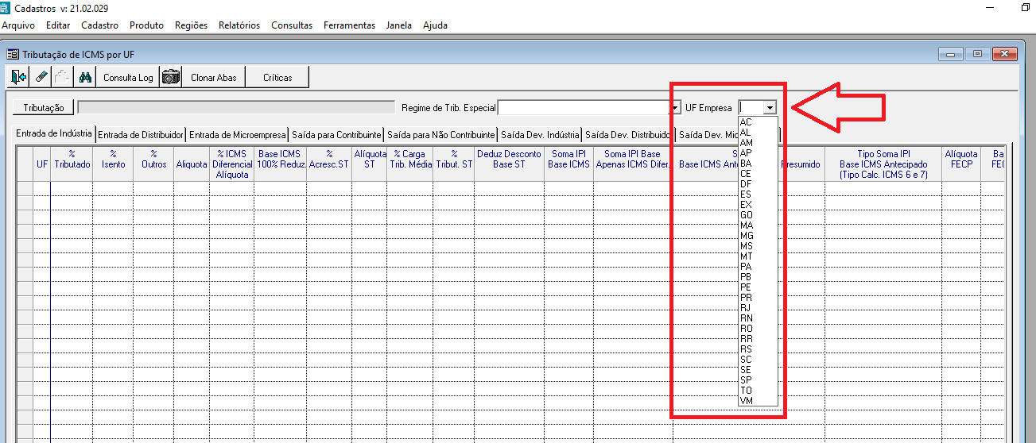Click the Deduz Desconto Base ST header
Image resolution: width=1036 pixels, height=443 pixels.
click(509, 164)
